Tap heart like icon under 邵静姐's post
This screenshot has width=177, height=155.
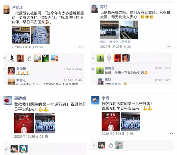(x=6, y=149)
